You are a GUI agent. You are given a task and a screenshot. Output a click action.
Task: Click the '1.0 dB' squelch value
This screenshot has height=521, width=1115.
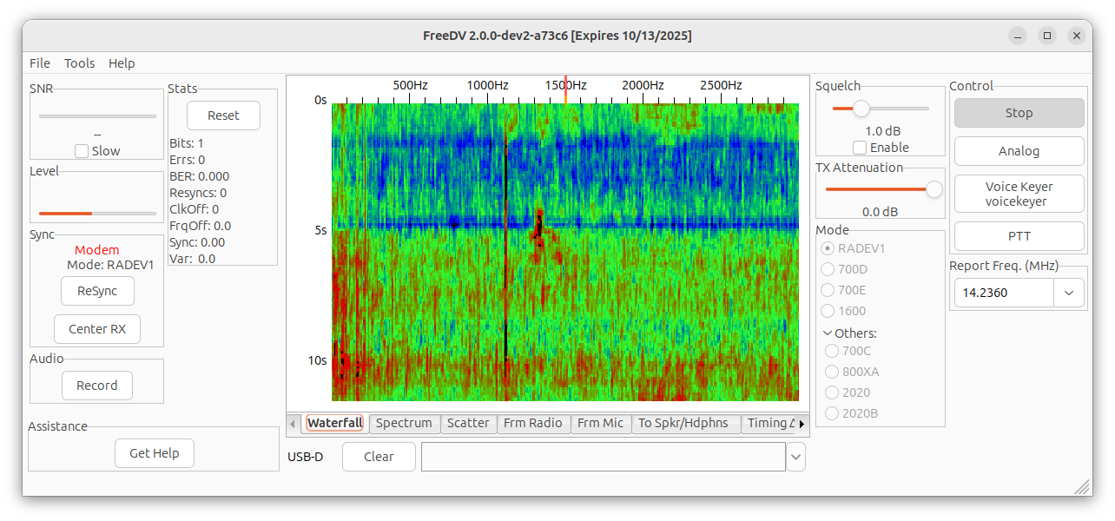click(x=883, y=131)
